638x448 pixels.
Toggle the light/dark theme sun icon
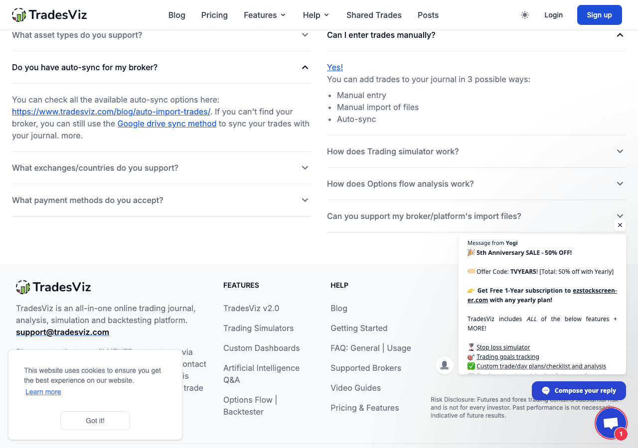pyautogui.click(x=525, y=15)
